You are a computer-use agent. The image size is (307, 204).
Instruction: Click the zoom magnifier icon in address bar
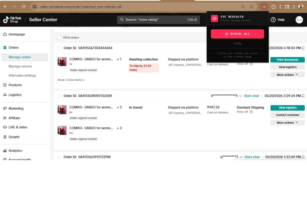pyautogui.click(x=243, y=7)
